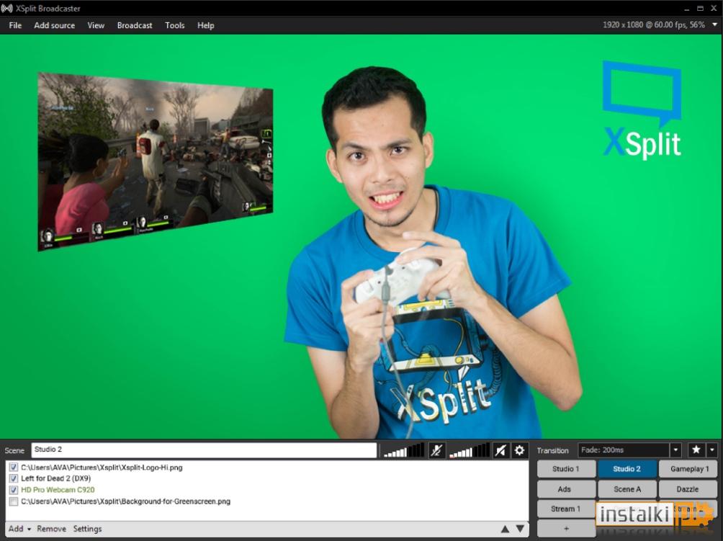The image size is (723, 541).
Task: Open the Broadcast menu
Action: coord(135,25)
